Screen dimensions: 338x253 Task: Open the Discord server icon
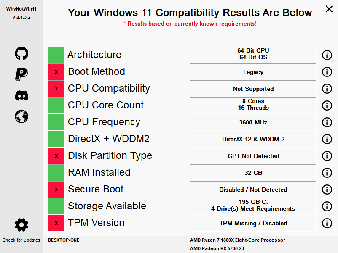(21, 95)
